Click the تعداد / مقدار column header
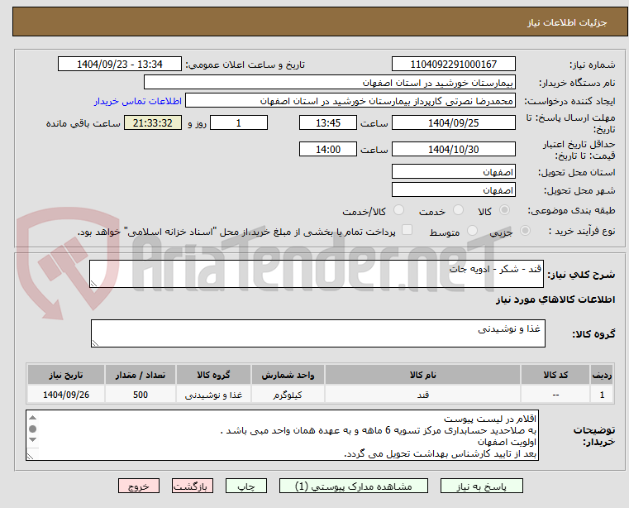 tap(141, 375)
